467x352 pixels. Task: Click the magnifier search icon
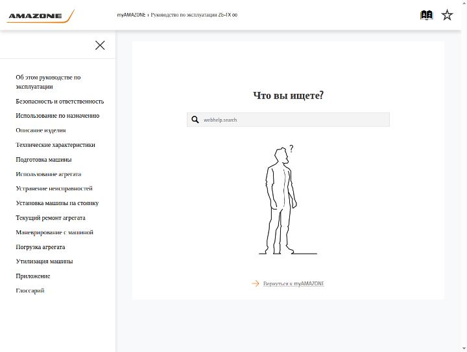(195, 120)
